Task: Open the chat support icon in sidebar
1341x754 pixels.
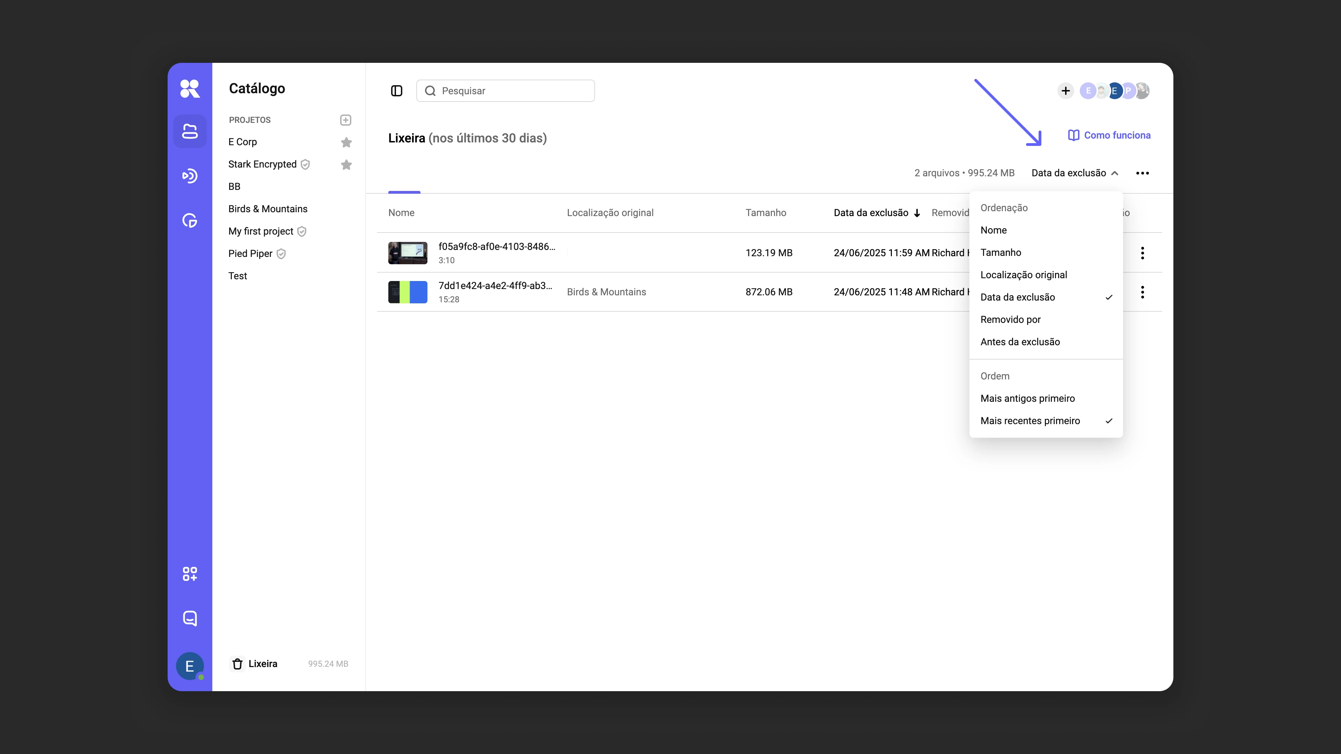Action: click(190, 618)
